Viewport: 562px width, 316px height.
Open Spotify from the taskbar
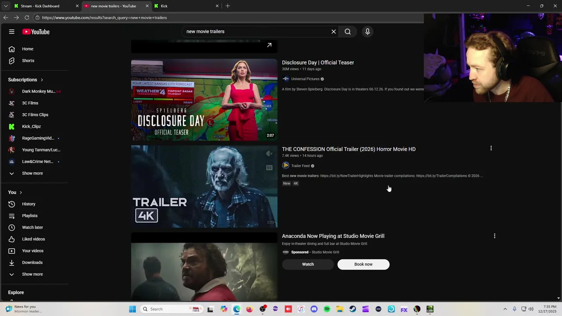coord(327,309)
